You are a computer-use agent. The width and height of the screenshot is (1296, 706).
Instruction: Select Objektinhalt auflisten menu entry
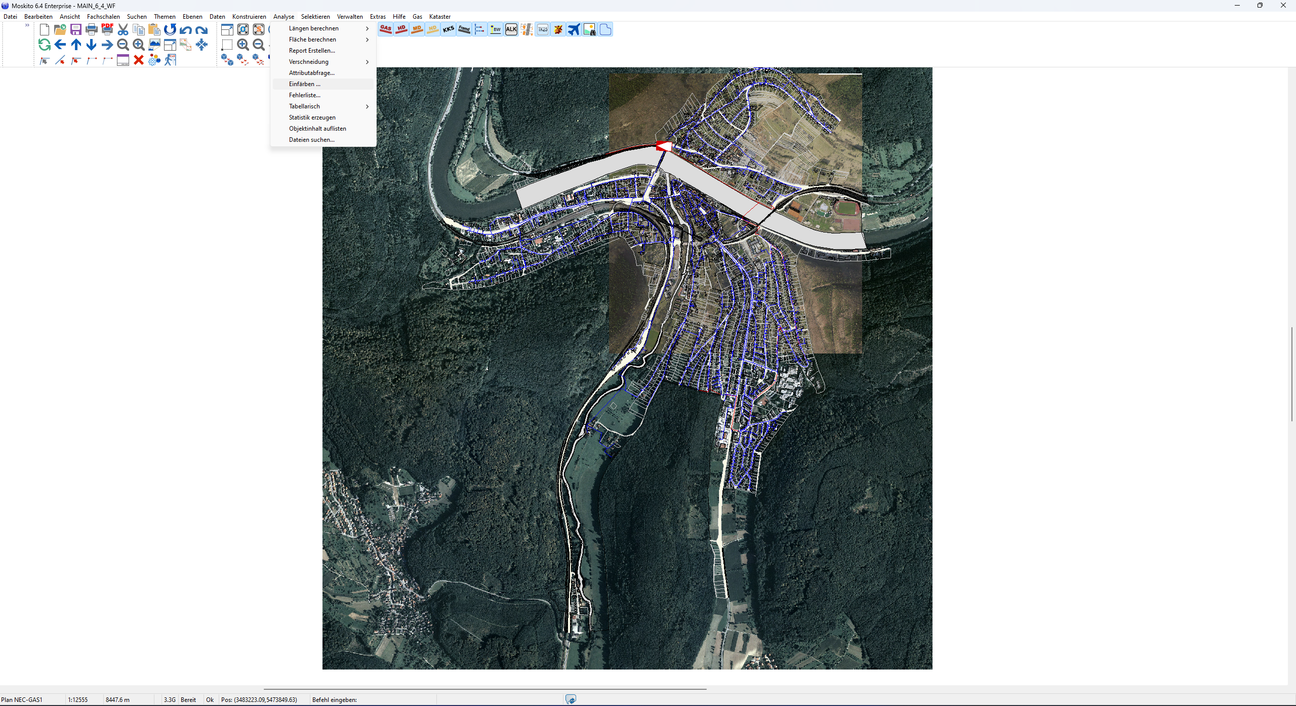[x=323, y=129]
